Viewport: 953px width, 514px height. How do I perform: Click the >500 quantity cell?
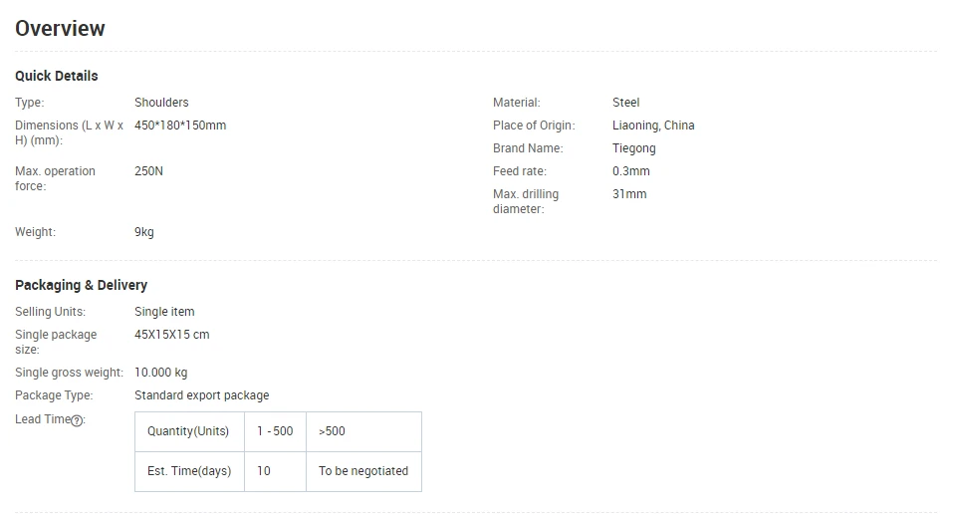(363, 432)
